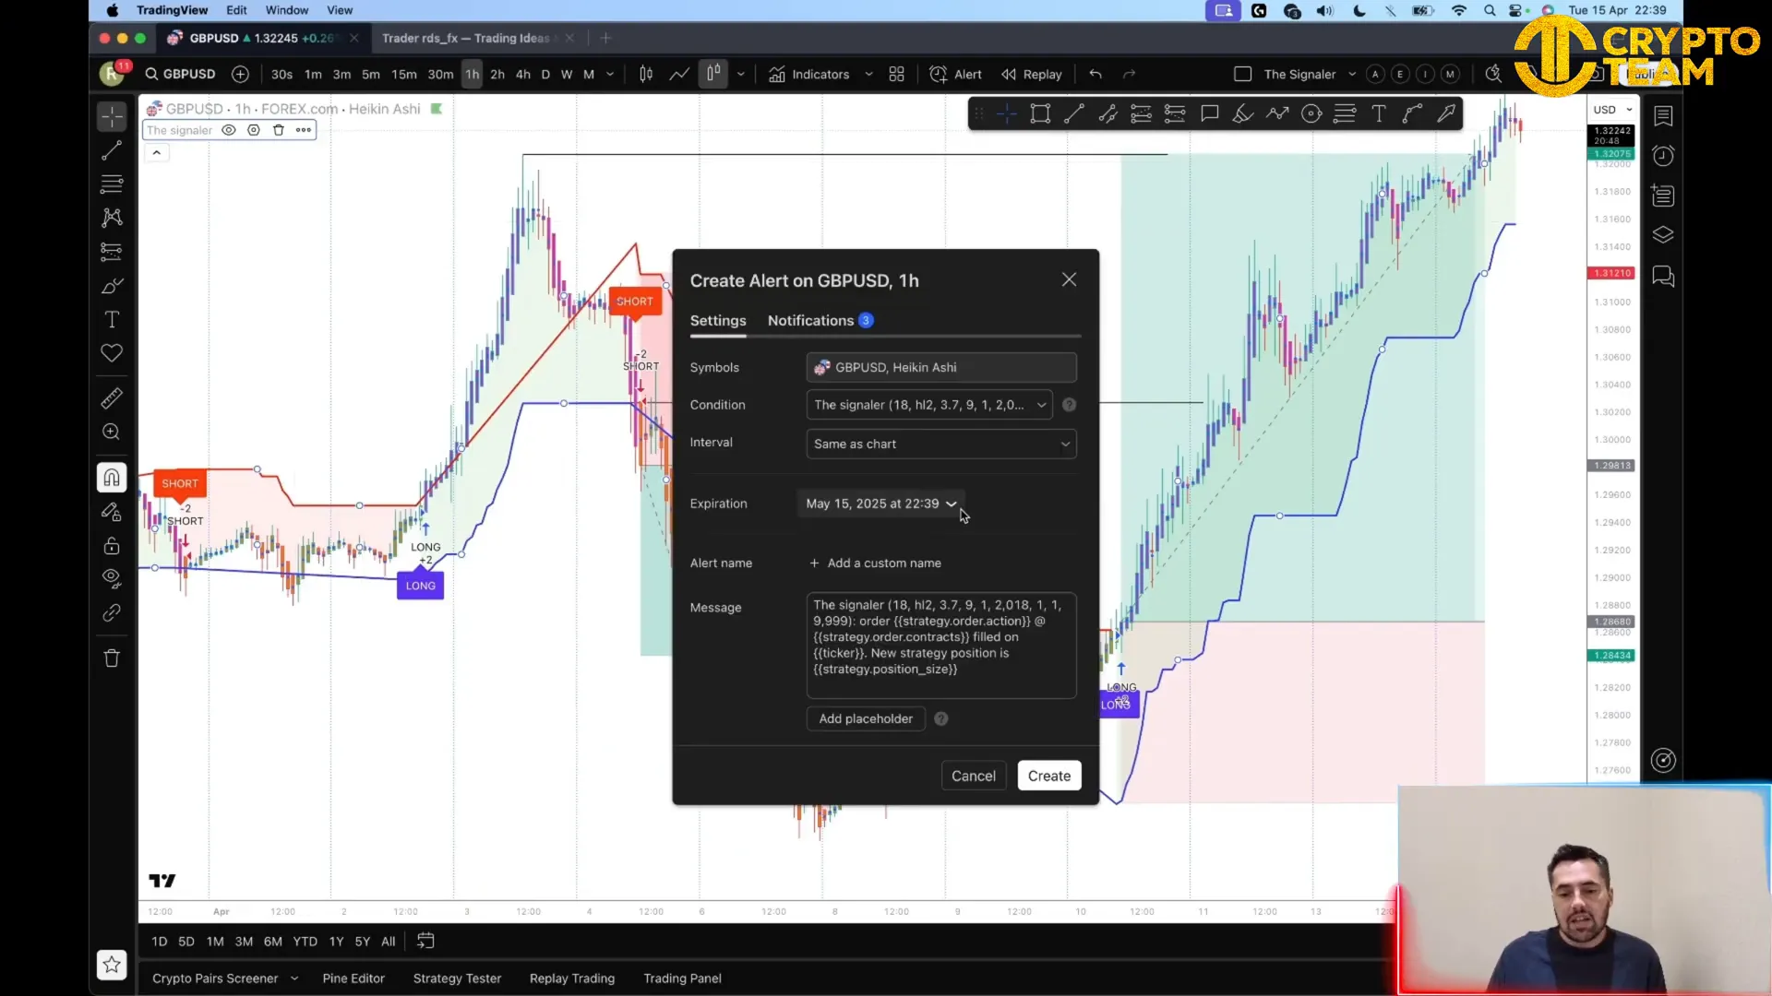The height and width of the screenshot is (996, 1772).
Task: Switch to the 4h timeframe
Action: tap(523, 75)
